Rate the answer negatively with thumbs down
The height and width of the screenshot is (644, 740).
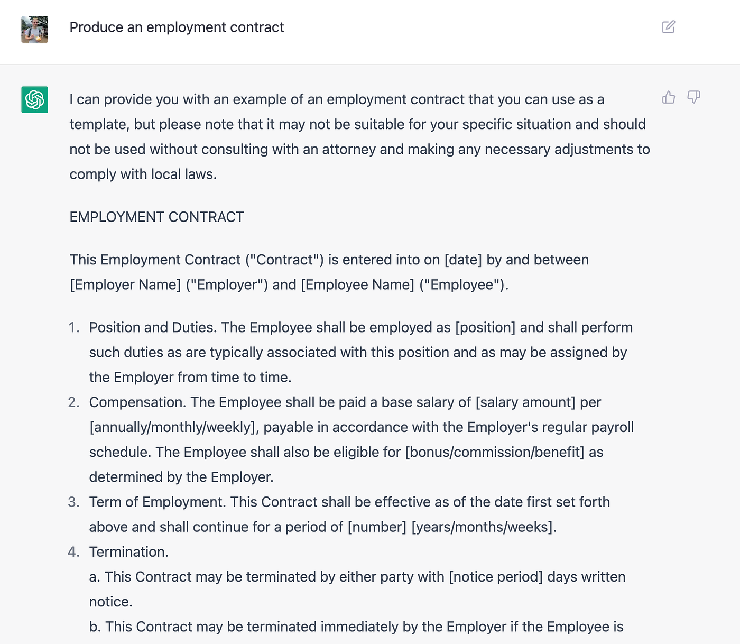point(694,98)
